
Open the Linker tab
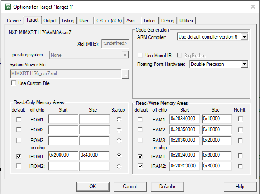coord(150,21)
